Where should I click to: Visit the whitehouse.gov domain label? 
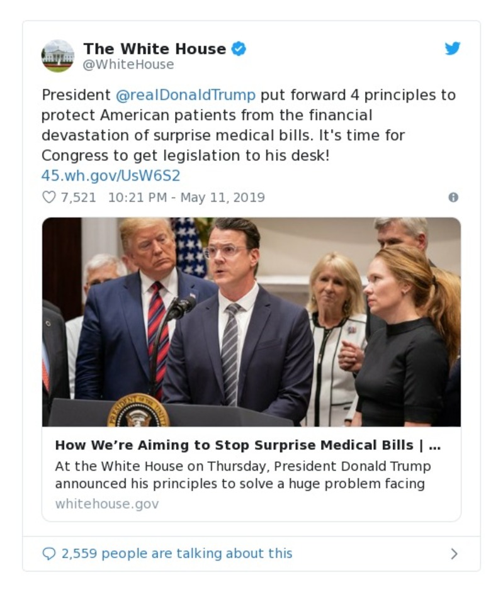pos(107,504)
